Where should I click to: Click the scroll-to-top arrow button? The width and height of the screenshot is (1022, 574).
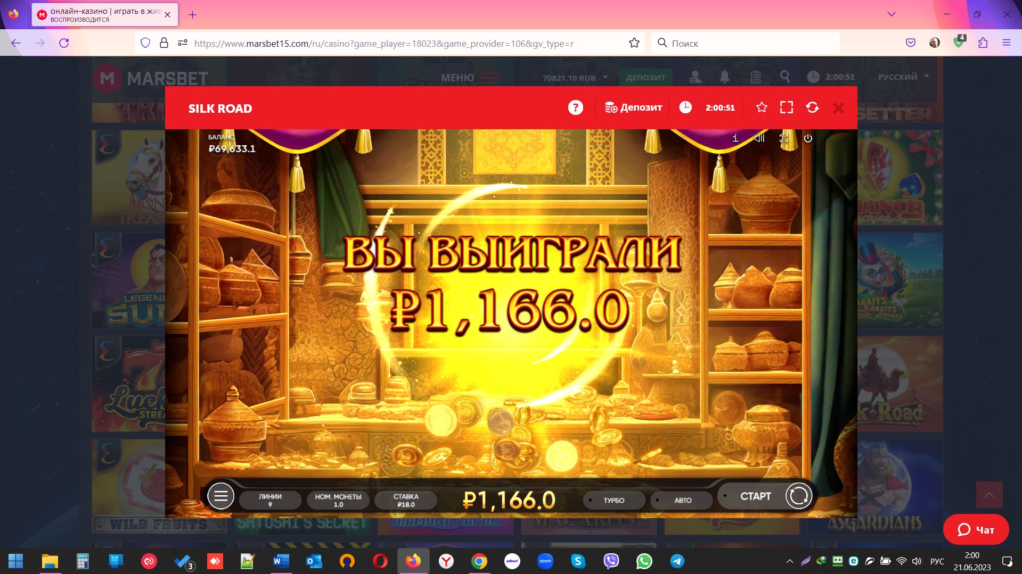click(x=989, y=495)
